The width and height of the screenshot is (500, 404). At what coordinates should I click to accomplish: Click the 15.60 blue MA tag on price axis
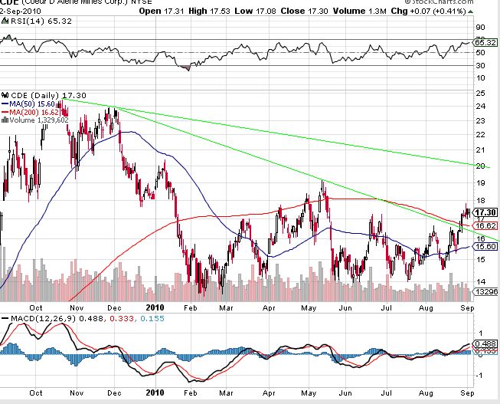(x=485, y=247)
